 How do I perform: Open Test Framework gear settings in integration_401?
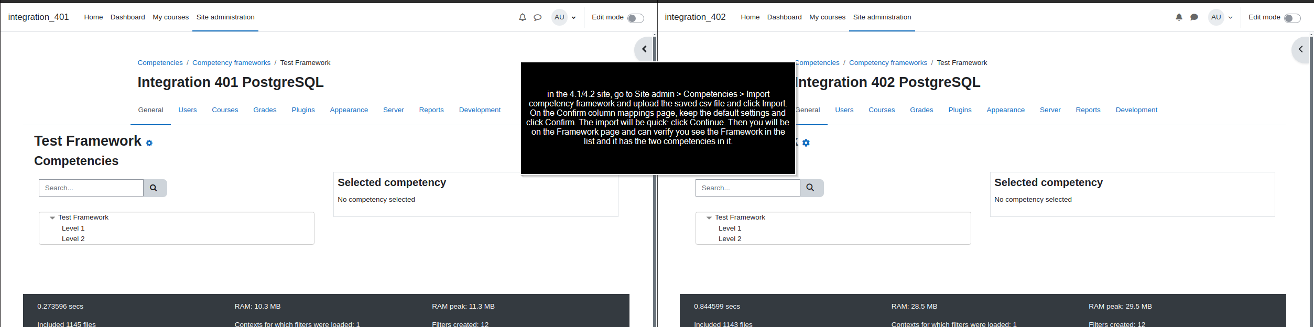pyautogui.click(x=149, y=143)
